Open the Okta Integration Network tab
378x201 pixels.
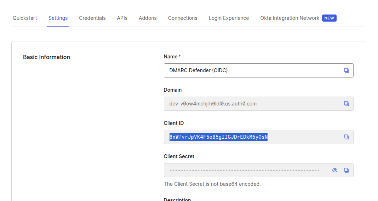click(290, 18)
